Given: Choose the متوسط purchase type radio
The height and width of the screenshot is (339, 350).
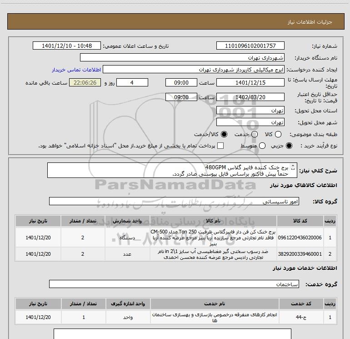Looking at the screenshot, I should (x=262, y=146).
